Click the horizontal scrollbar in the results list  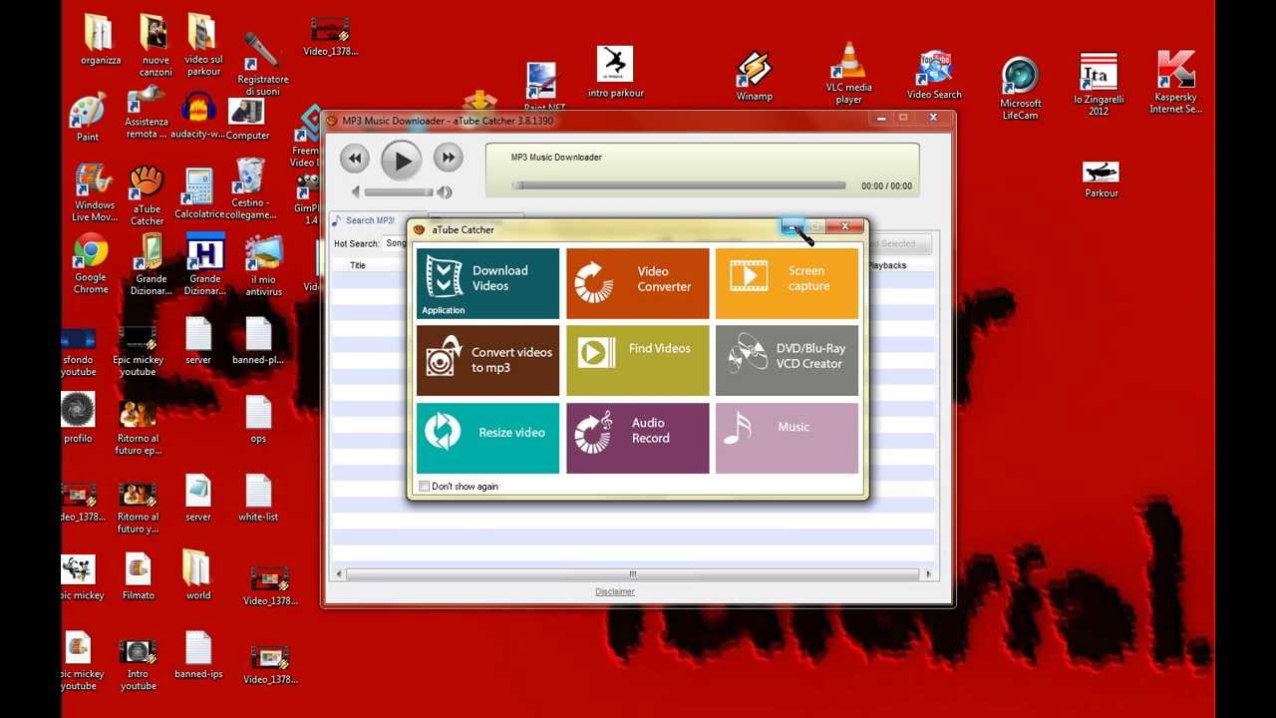(x=632, y=574)
